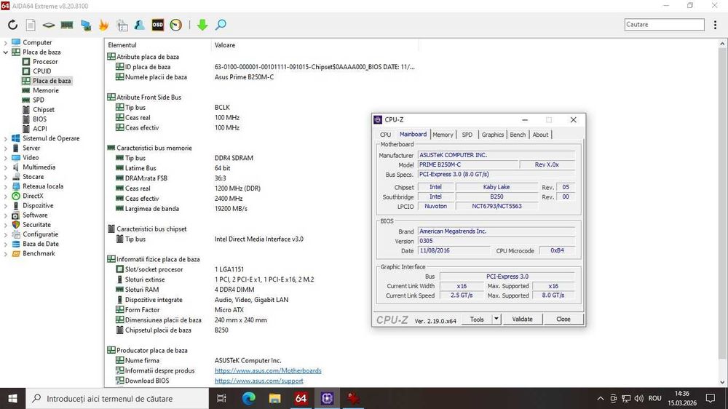The image size is (728, 409).
Task: Click the Windows taskbar search box
Action: [x=117, y=398]
